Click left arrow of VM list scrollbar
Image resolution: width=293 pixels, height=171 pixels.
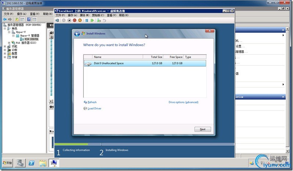51,101
